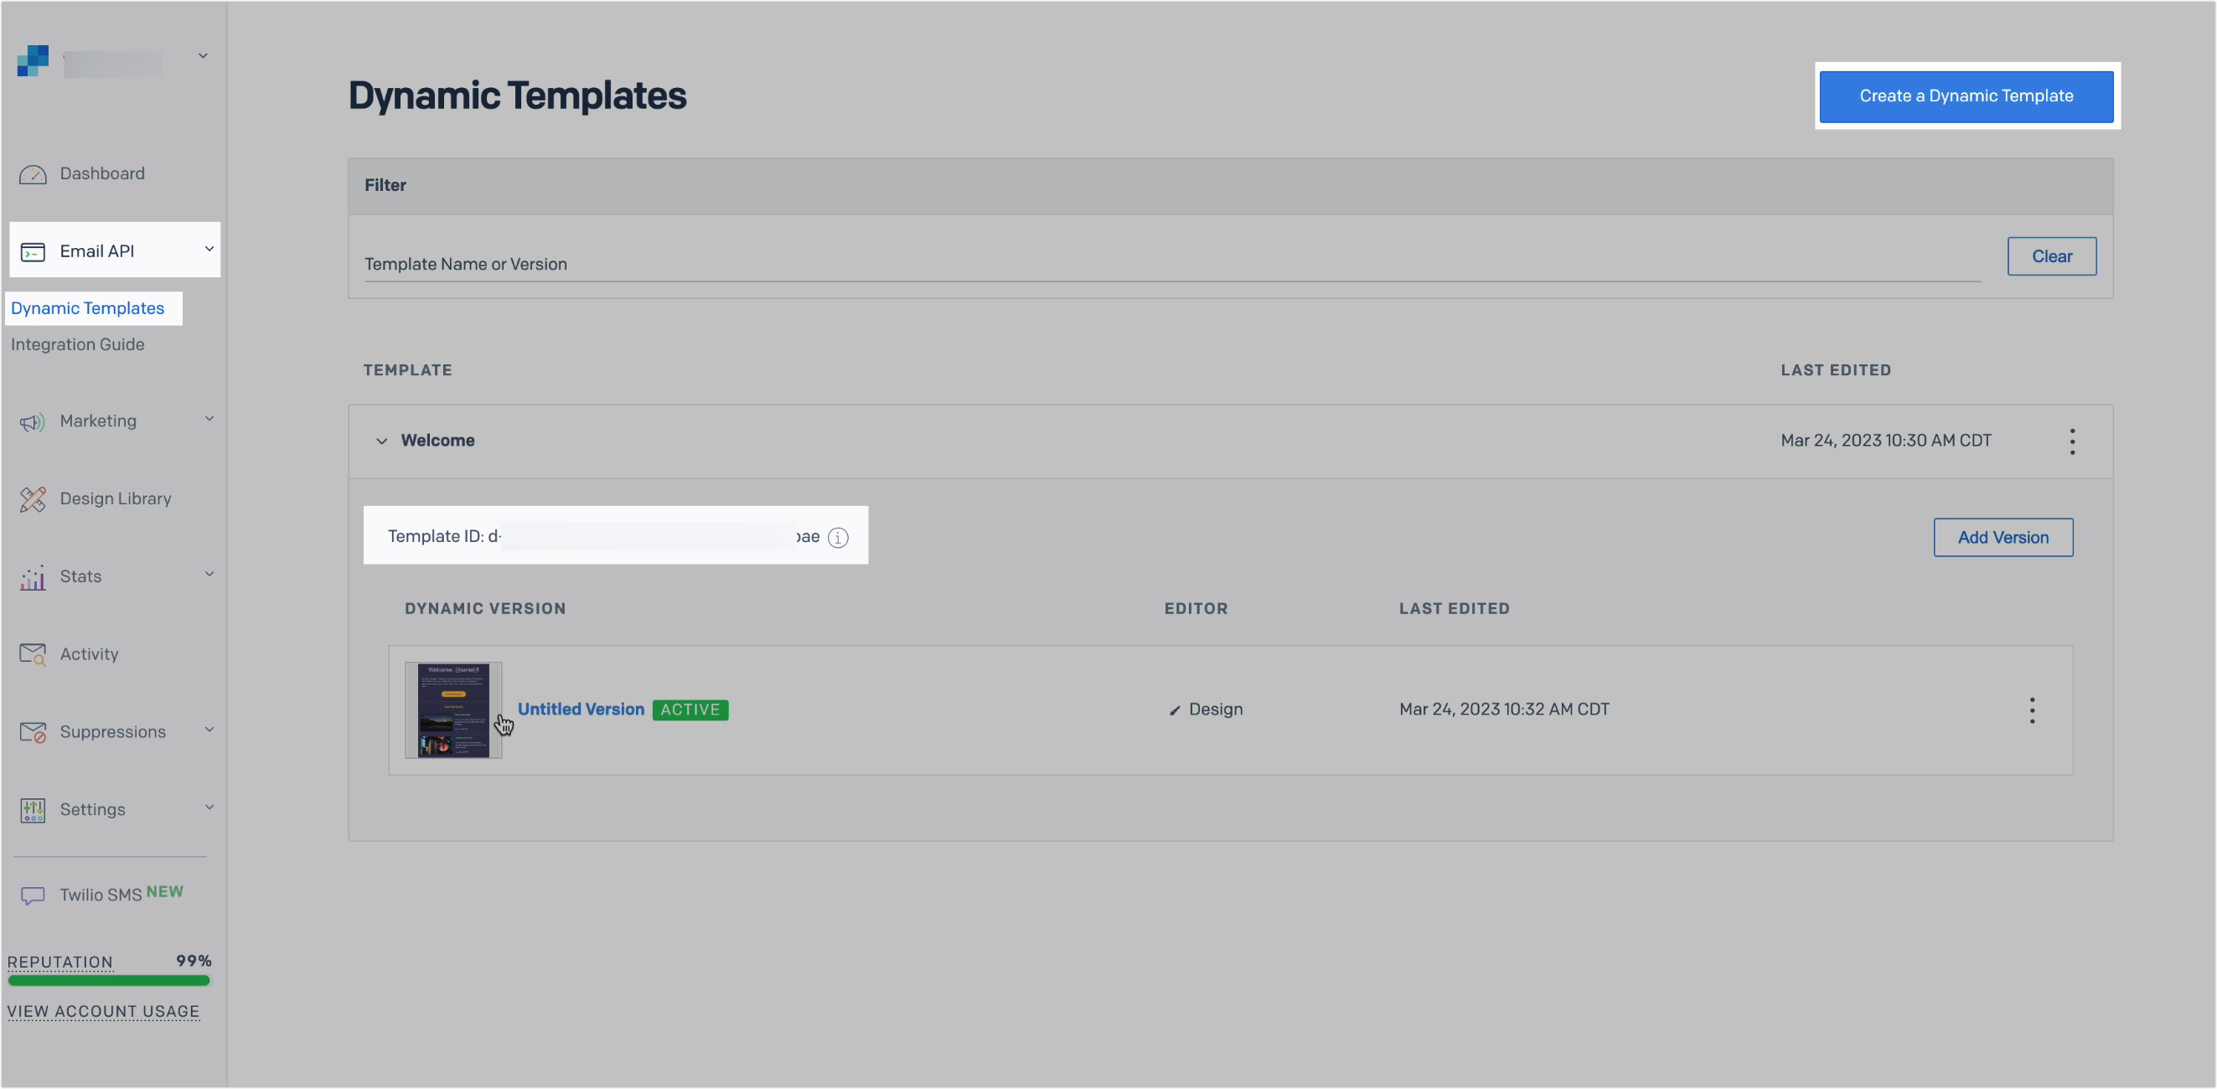Expand the Email API sidebar chevron
The height and width of the screenshot is (1089, 2217).
(x=209, y=250)
